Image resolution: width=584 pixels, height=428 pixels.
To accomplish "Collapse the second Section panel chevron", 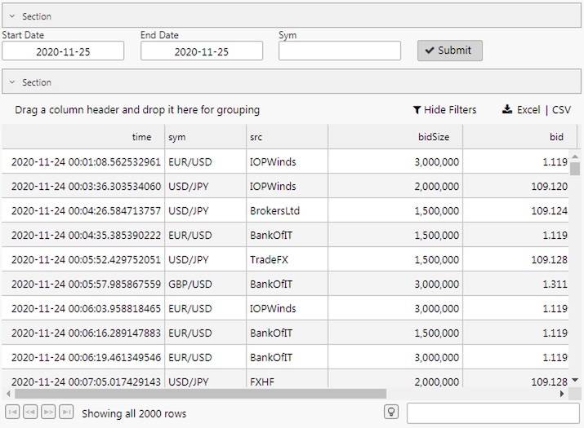I will coord(12,82).
